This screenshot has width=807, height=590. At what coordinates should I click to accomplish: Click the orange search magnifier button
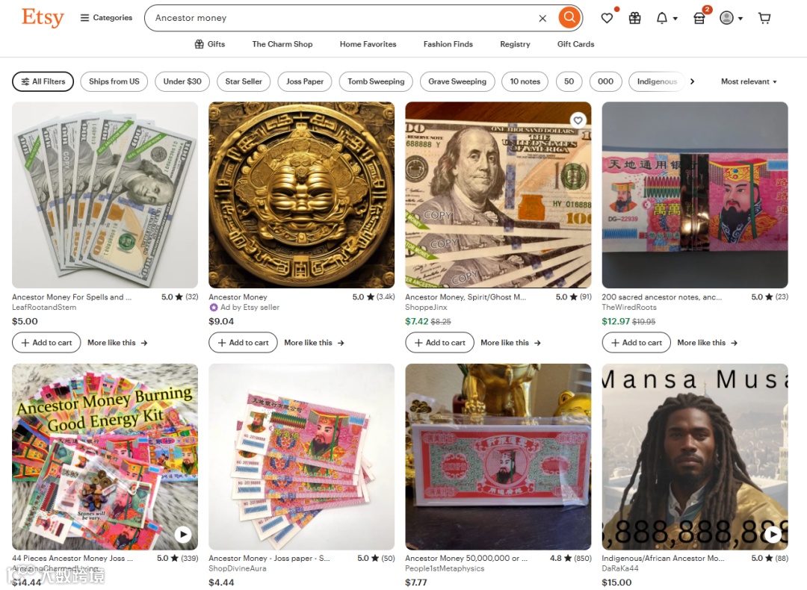click(x=569, y=18)
